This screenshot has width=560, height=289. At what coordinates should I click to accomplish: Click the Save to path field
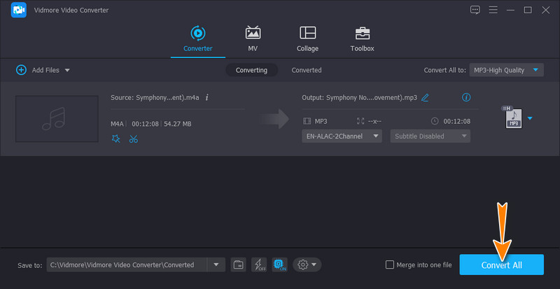tap(126, 265)
